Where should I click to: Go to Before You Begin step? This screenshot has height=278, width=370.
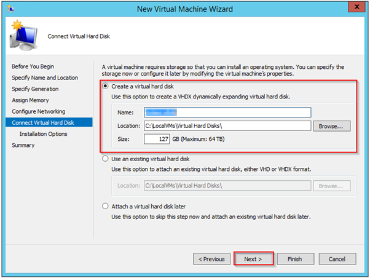click(33, 67)
